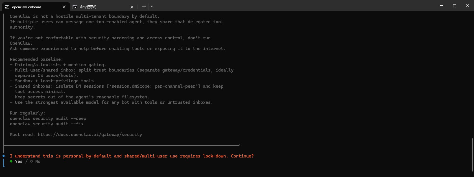474x177 pixels.
Task: Click the 'Keep secrets out of' filesystem line
Action: point(80,97)
